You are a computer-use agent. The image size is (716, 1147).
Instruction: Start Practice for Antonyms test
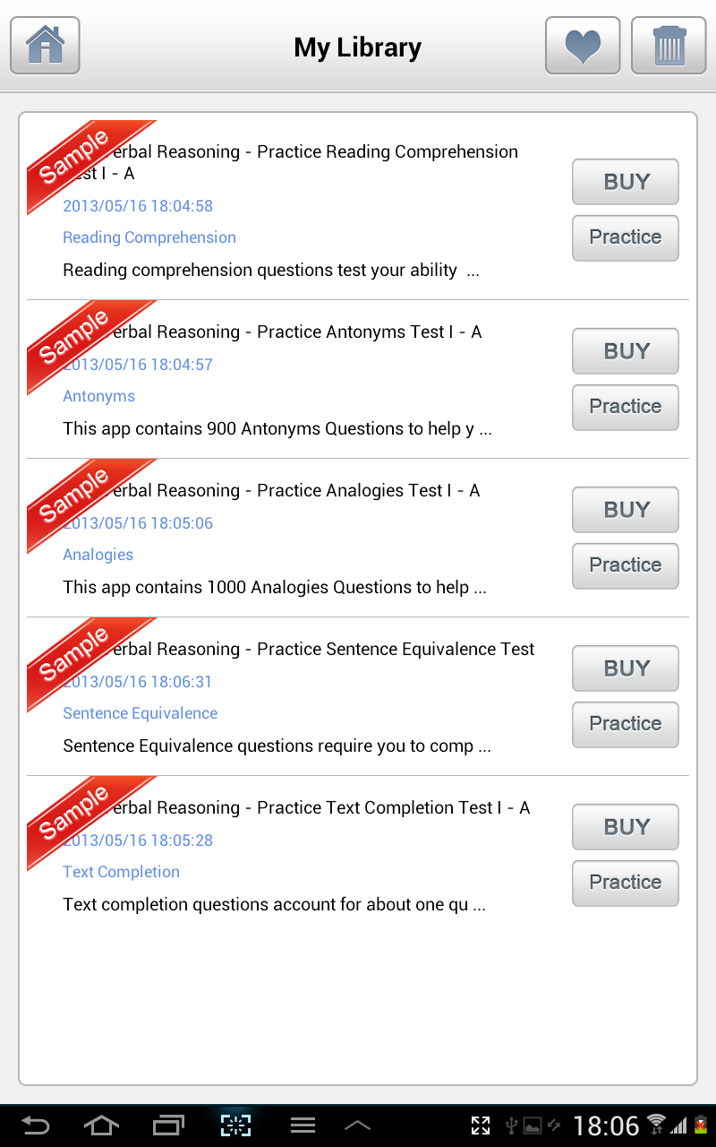click(x=626, y=407)
